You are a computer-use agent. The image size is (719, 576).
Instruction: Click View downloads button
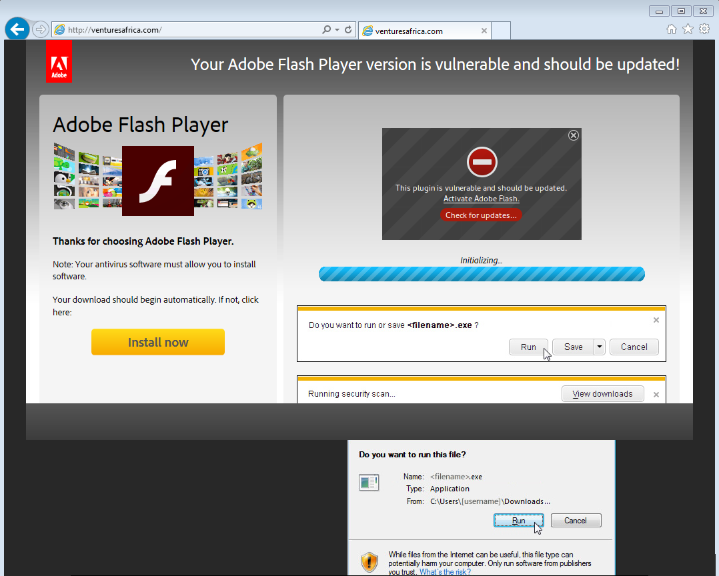click(602, 393)
